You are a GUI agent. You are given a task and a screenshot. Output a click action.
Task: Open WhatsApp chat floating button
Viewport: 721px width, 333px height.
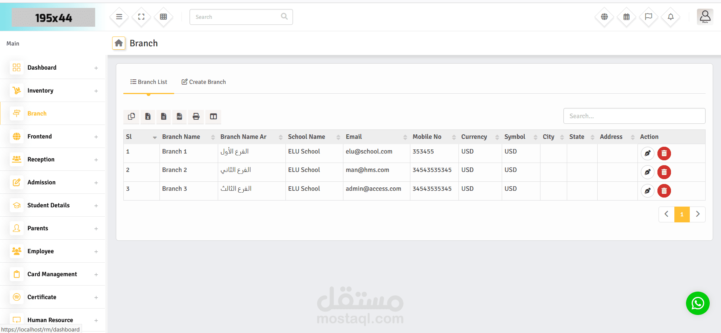697,303
